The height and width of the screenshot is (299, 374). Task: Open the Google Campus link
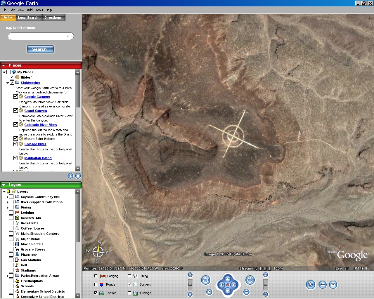(37, 97)
